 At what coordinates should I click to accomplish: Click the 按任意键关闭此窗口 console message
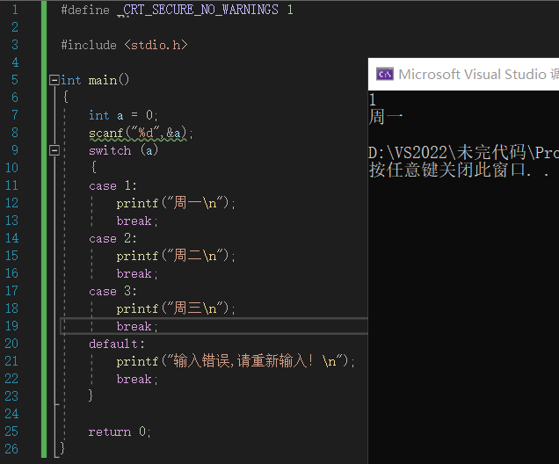click(x=459, y=170)
